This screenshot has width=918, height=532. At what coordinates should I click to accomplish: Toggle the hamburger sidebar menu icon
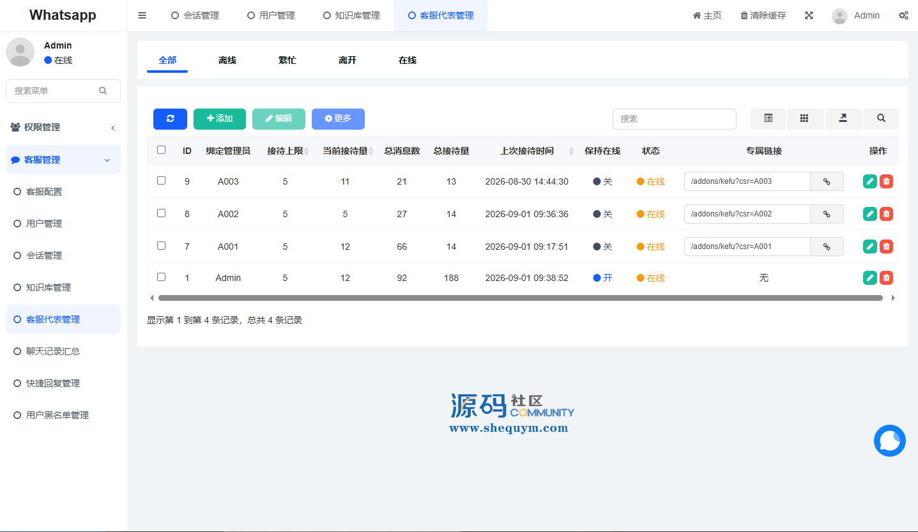142,15
